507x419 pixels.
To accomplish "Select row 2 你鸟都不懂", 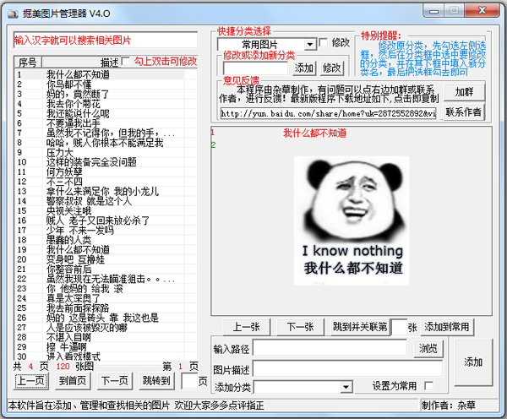I will [106, 84].
